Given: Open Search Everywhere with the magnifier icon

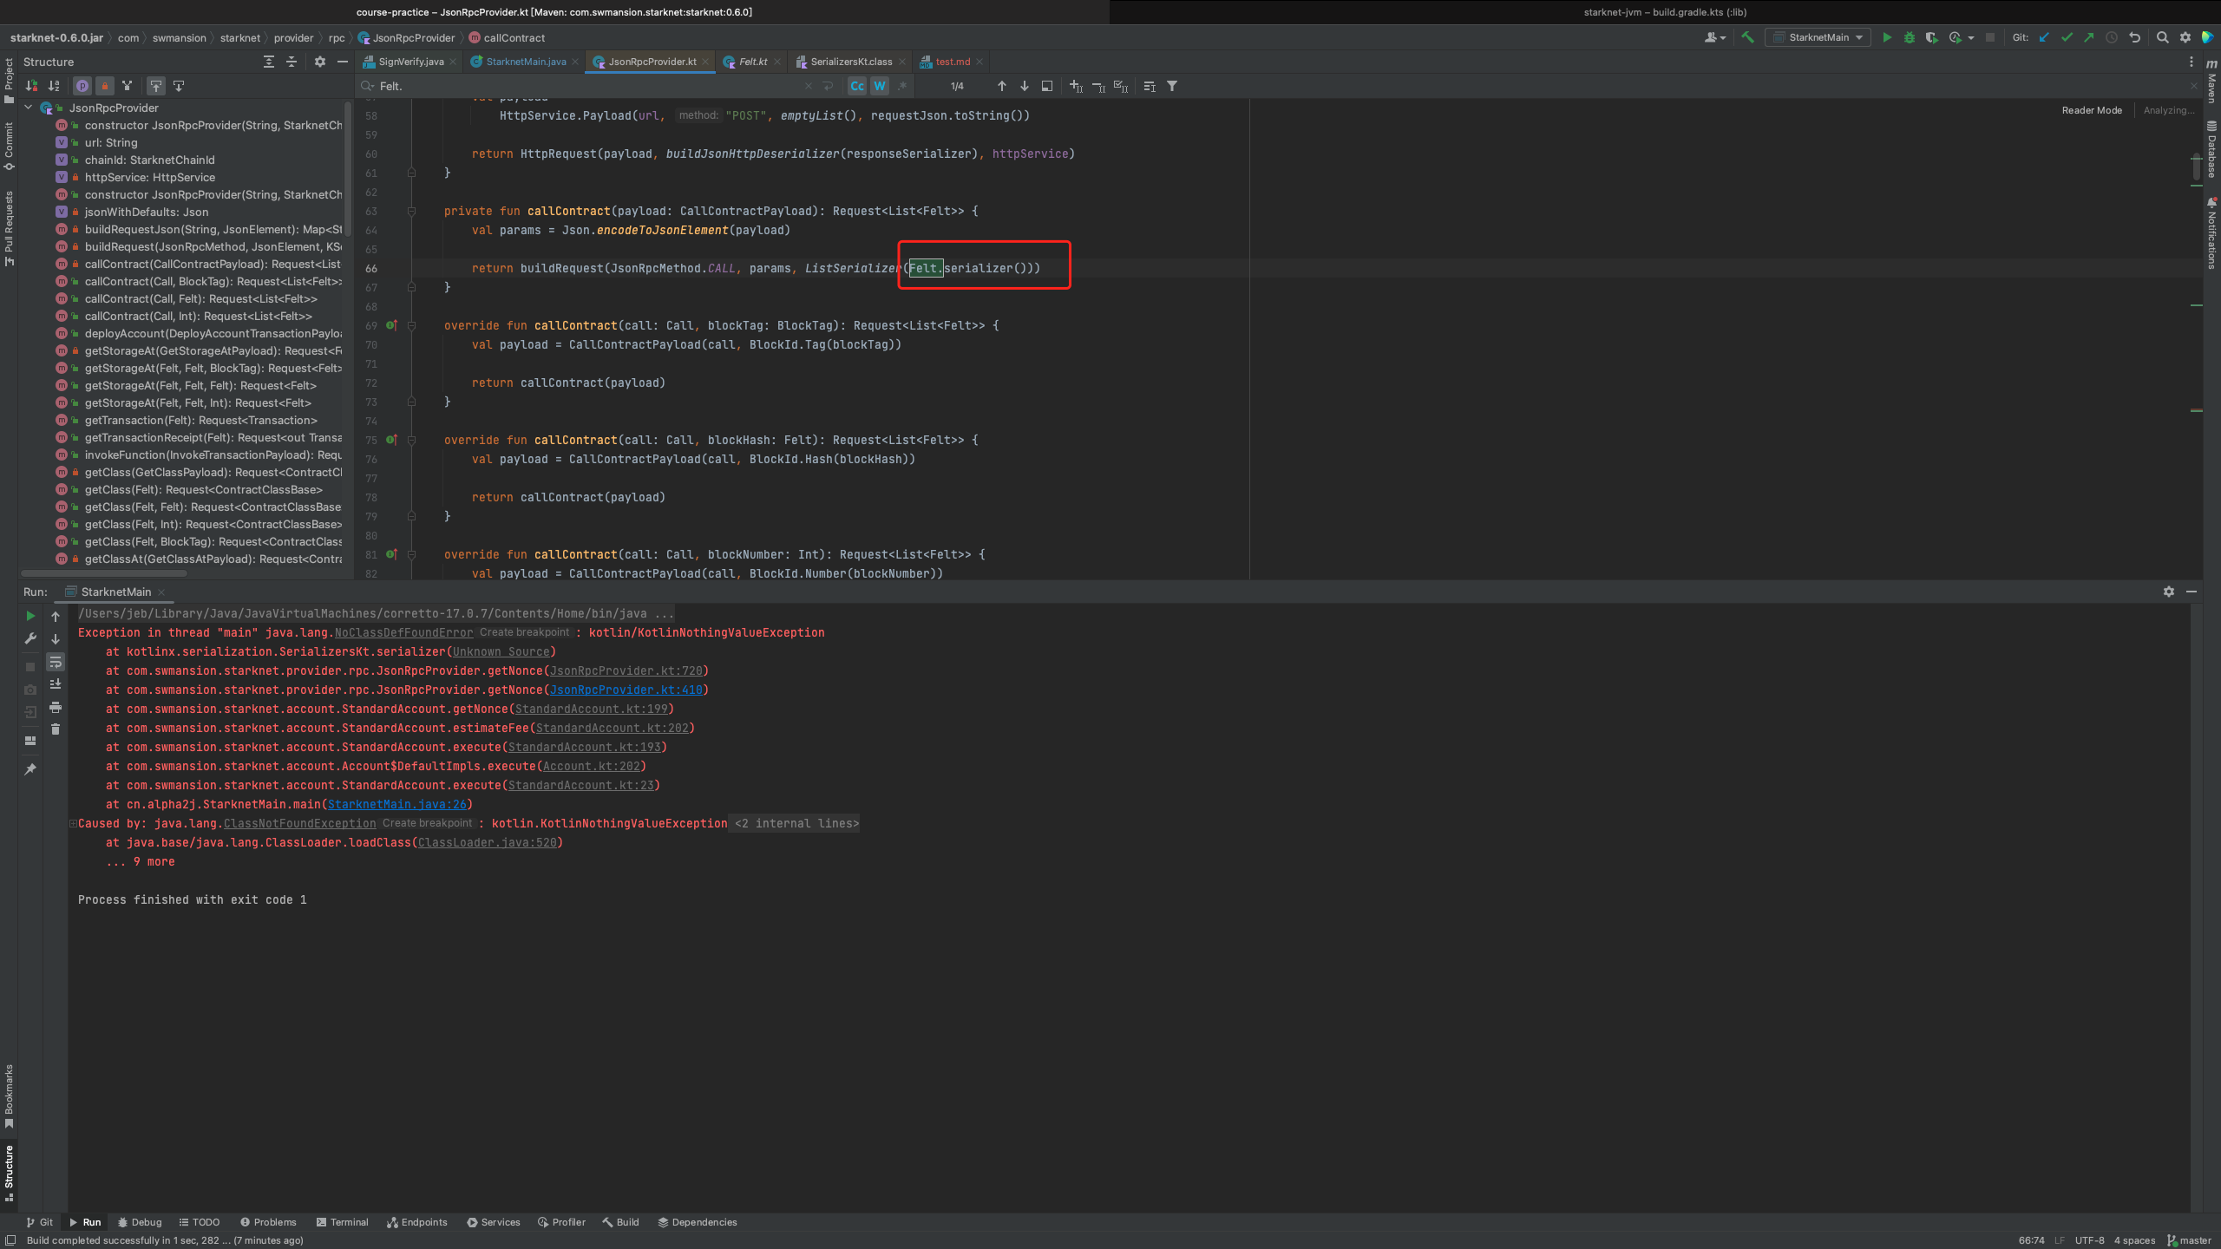Looking at the screenshot, I should (x=2162, y=37).
